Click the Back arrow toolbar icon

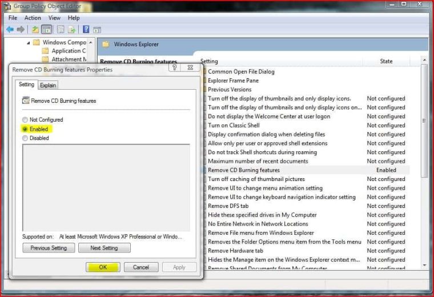10,29
